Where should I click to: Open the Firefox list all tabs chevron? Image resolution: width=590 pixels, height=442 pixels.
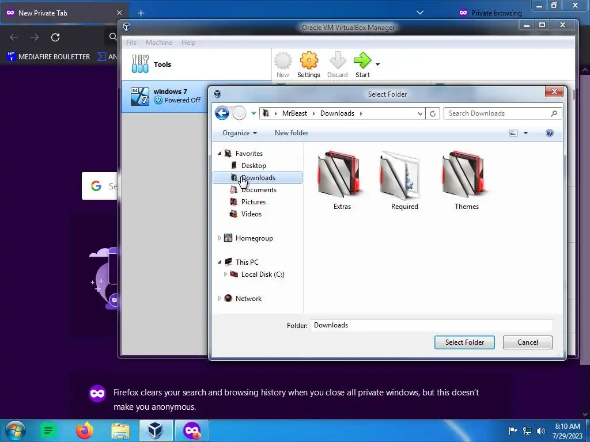(420, 13)
